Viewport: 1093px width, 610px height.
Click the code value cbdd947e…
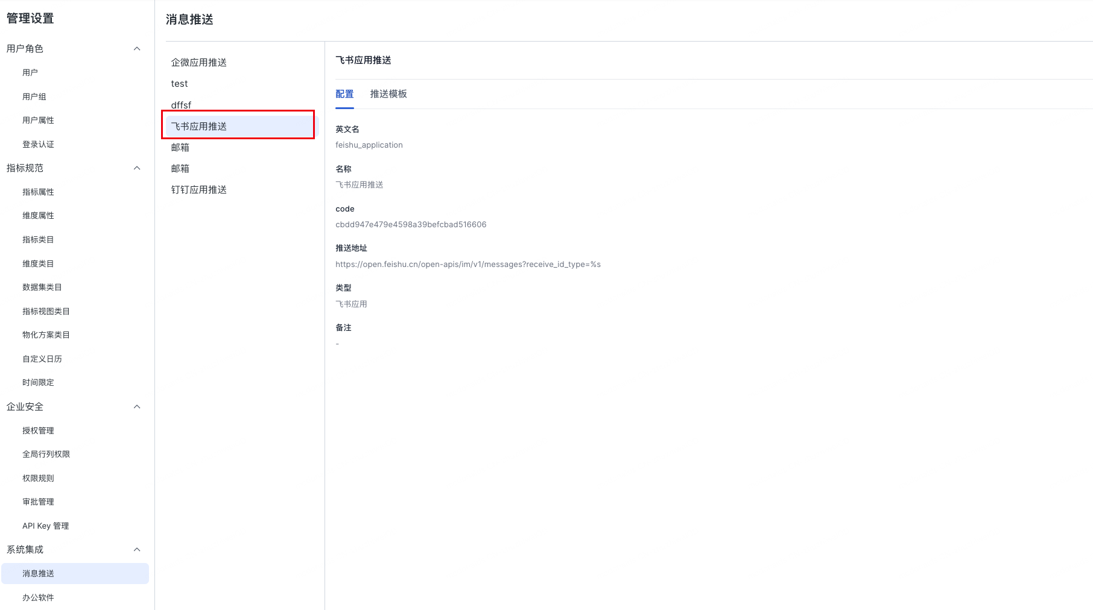pyautogui.click(x=410, y=225)
